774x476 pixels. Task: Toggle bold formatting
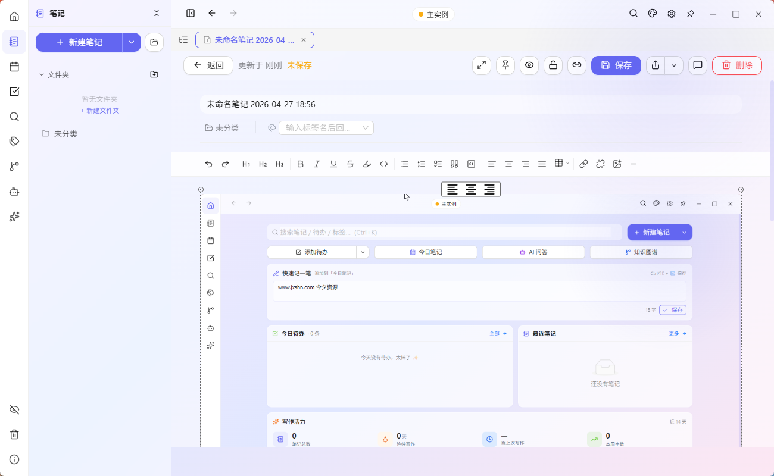300,164
